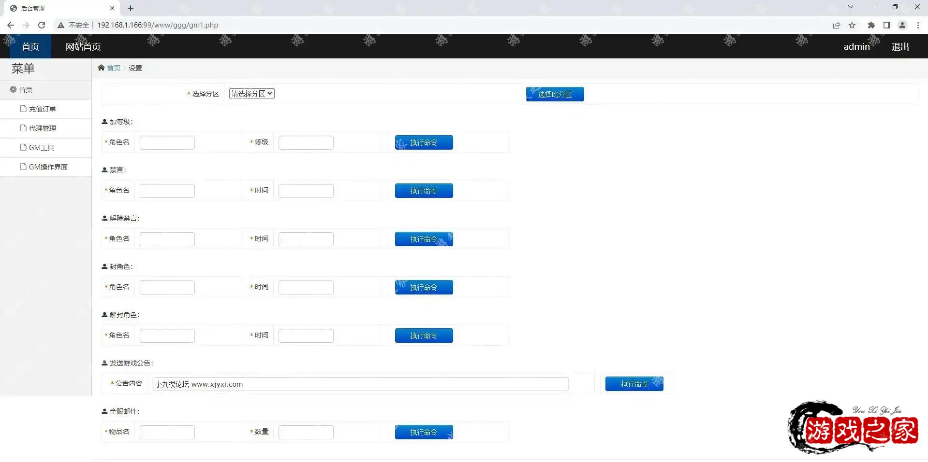Open the browser extensions puzzle icon
The width and height of the screenshot is (928, 462).
point(871,25)
